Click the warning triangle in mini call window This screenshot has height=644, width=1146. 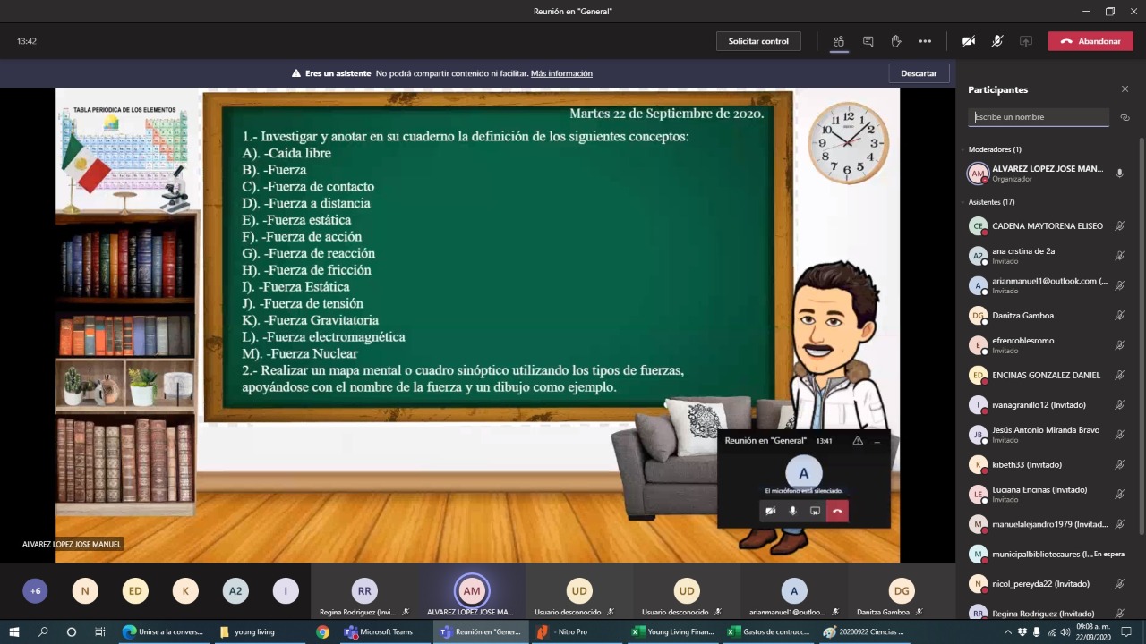858,441
